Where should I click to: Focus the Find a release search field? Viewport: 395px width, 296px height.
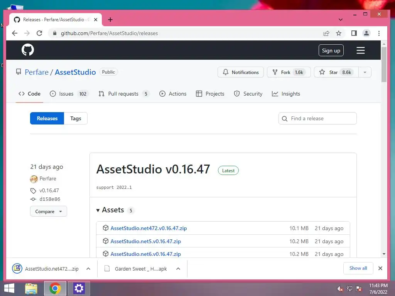[x=317, y=118]
